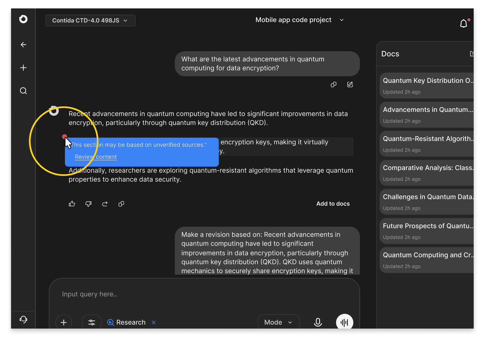Open the Future Prospects of Quantum doc
Screen dimensions: 480x337
point(427,231)
